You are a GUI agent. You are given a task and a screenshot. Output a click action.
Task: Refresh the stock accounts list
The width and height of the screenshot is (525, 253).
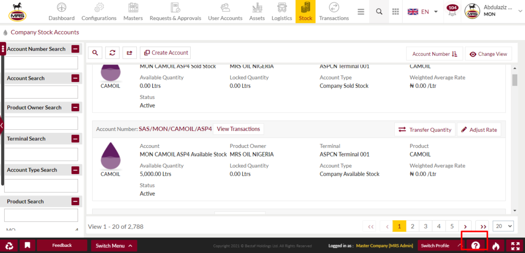click(x=112, y=53)
